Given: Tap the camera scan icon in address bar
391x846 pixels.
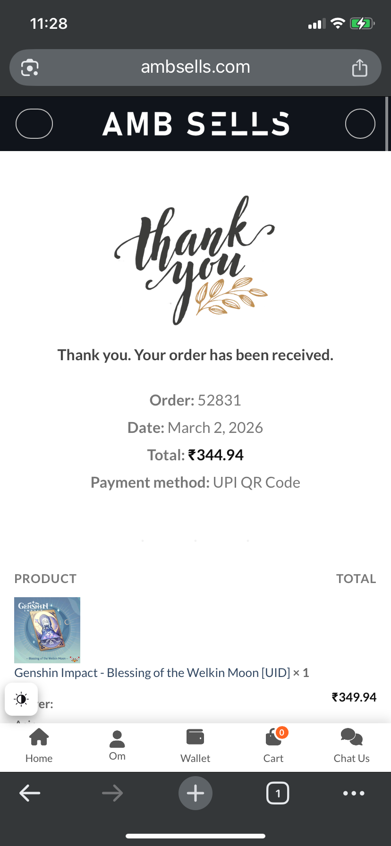Looking at the screenshot, I should 30,68.
